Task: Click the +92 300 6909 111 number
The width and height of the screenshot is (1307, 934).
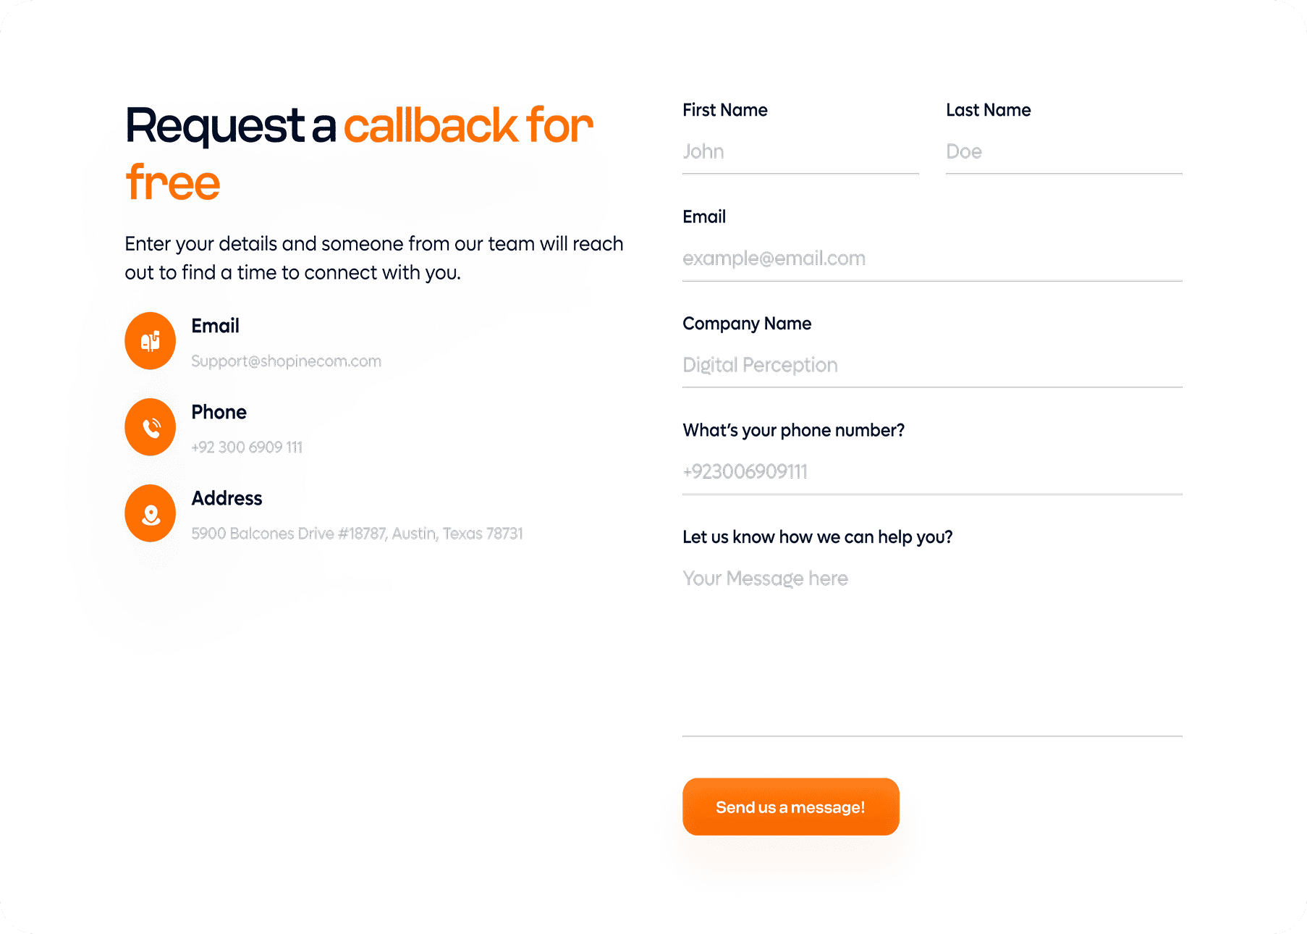Action: [x=247, y=447]
